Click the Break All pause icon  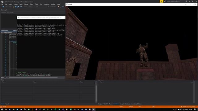click(63, 7)
